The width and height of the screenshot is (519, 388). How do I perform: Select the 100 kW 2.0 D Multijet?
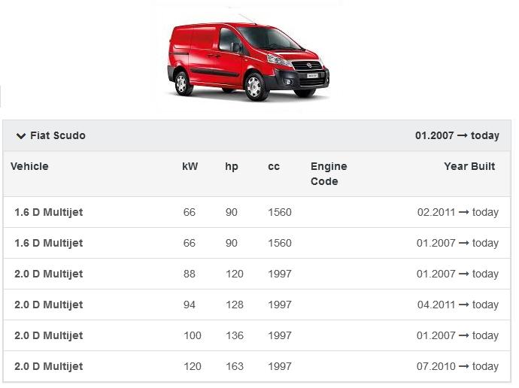point(49,336)
